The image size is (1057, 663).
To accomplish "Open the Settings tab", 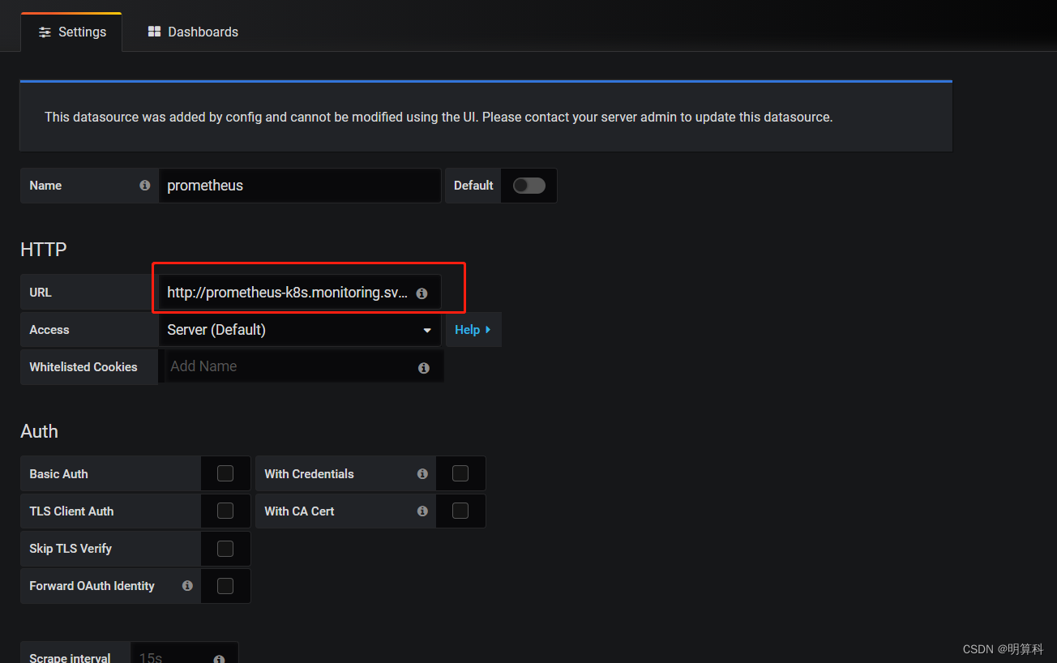I will (71, 32).
